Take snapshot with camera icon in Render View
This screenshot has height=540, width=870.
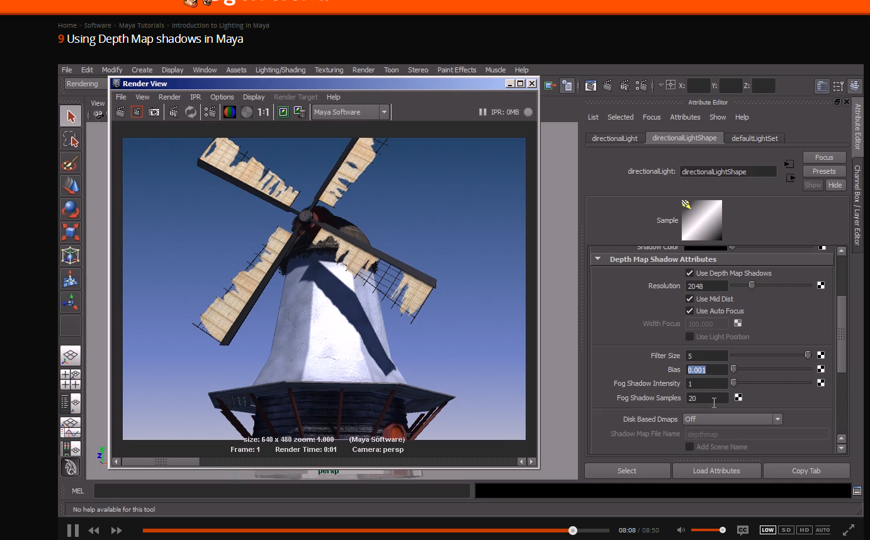(154, 112)
